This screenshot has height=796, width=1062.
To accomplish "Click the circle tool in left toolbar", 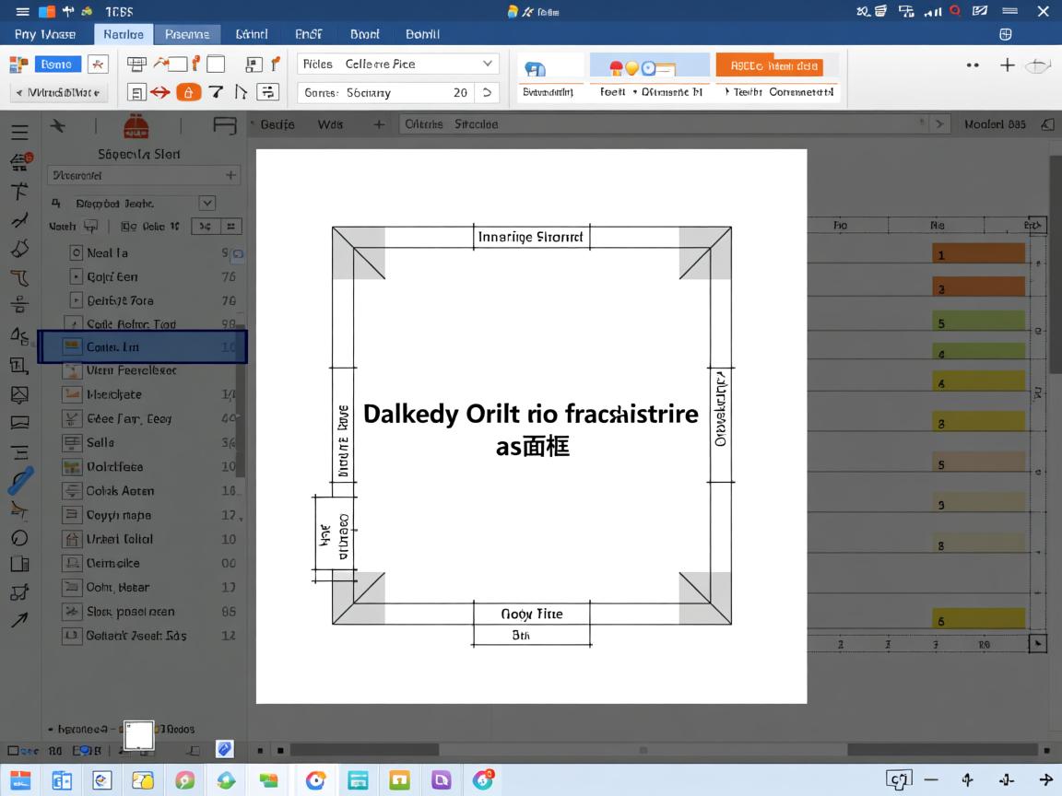I will coord(19,538).
